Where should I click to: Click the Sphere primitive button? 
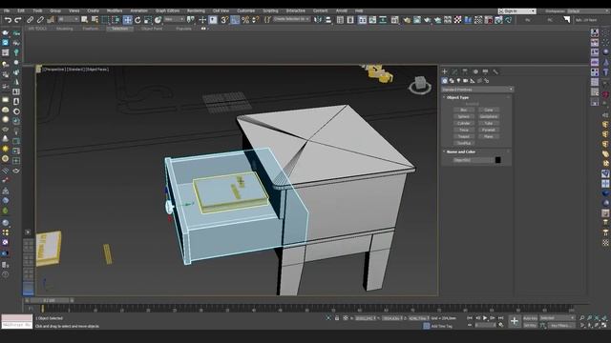[464, 116]
